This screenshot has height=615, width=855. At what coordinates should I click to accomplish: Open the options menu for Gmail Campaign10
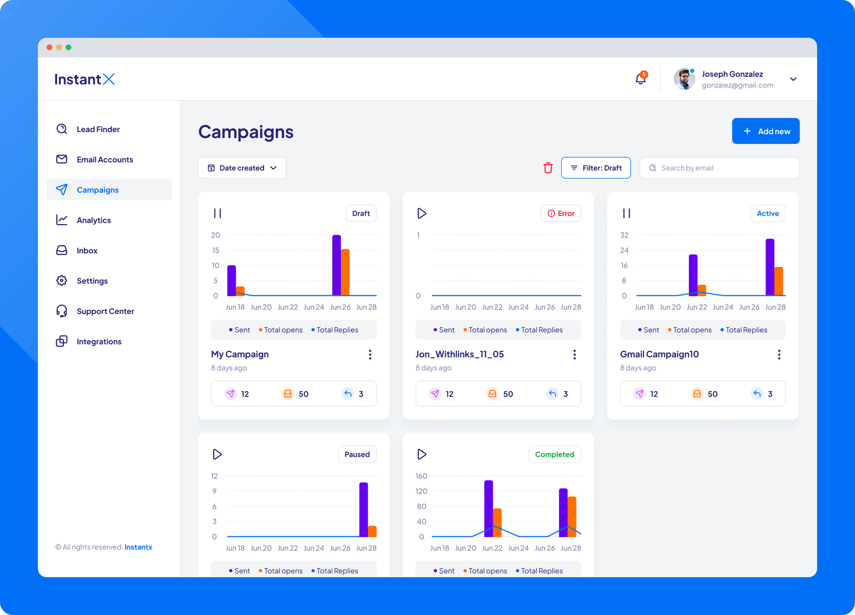click(779, 354)
